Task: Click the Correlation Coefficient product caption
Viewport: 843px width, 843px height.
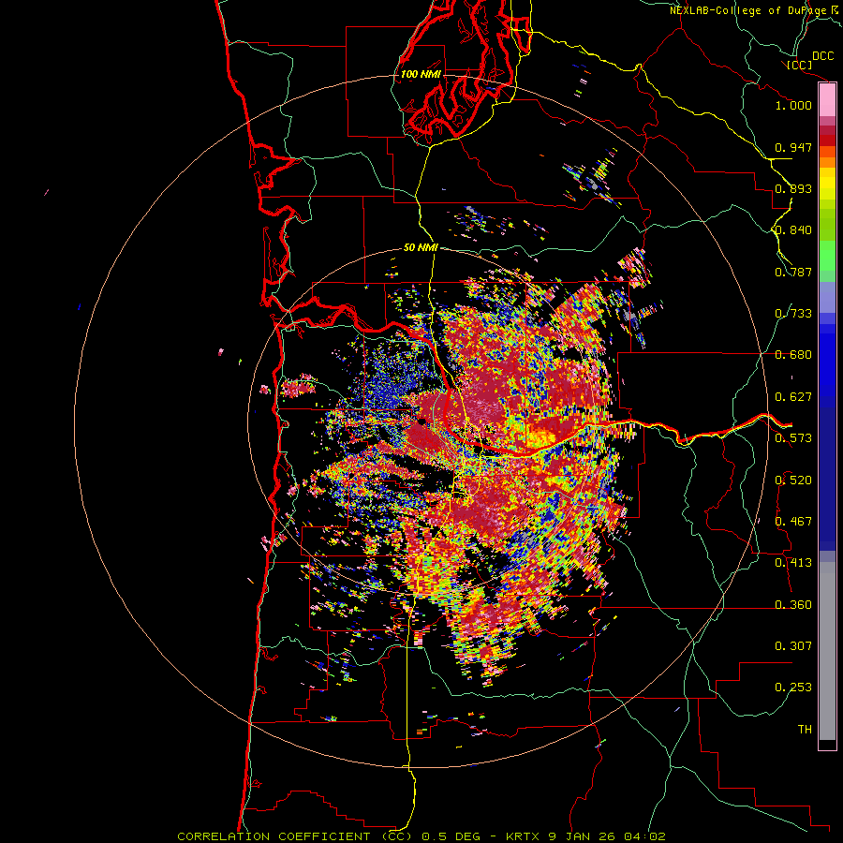Action: click(x=421, y=836)
